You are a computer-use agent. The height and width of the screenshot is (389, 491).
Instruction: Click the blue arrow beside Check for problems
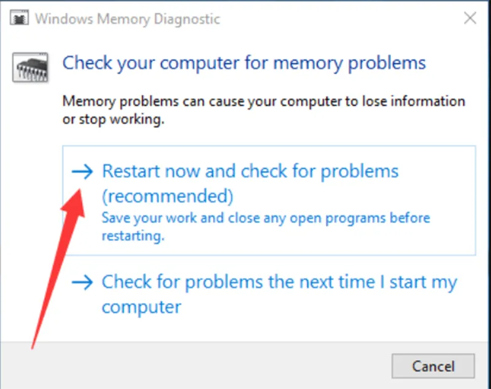pos(82,283)
